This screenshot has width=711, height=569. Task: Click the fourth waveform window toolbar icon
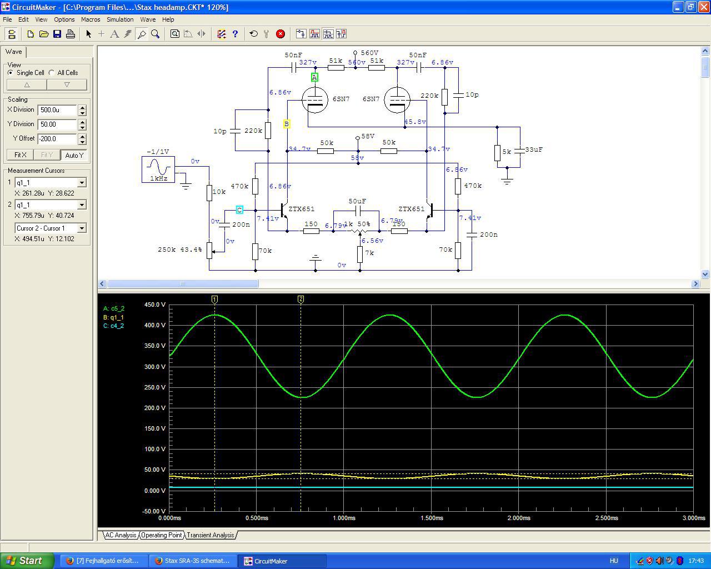coord(341,34)
